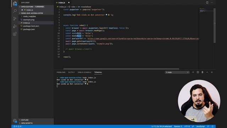Switch to the Problems tab

[x=61, y=72]
